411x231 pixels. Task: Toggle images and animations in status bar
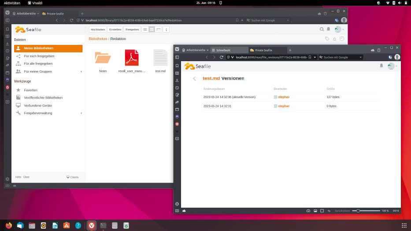pos(315,211)
